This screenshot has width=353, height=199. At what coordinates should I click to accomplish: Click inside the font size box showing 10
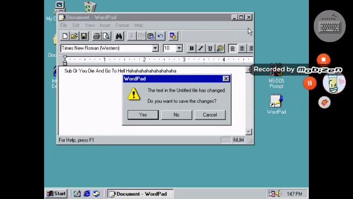point(169,48)
